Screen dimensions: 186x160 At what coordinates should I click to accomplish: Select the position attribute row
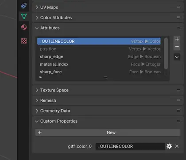click(x=99, y=49)
